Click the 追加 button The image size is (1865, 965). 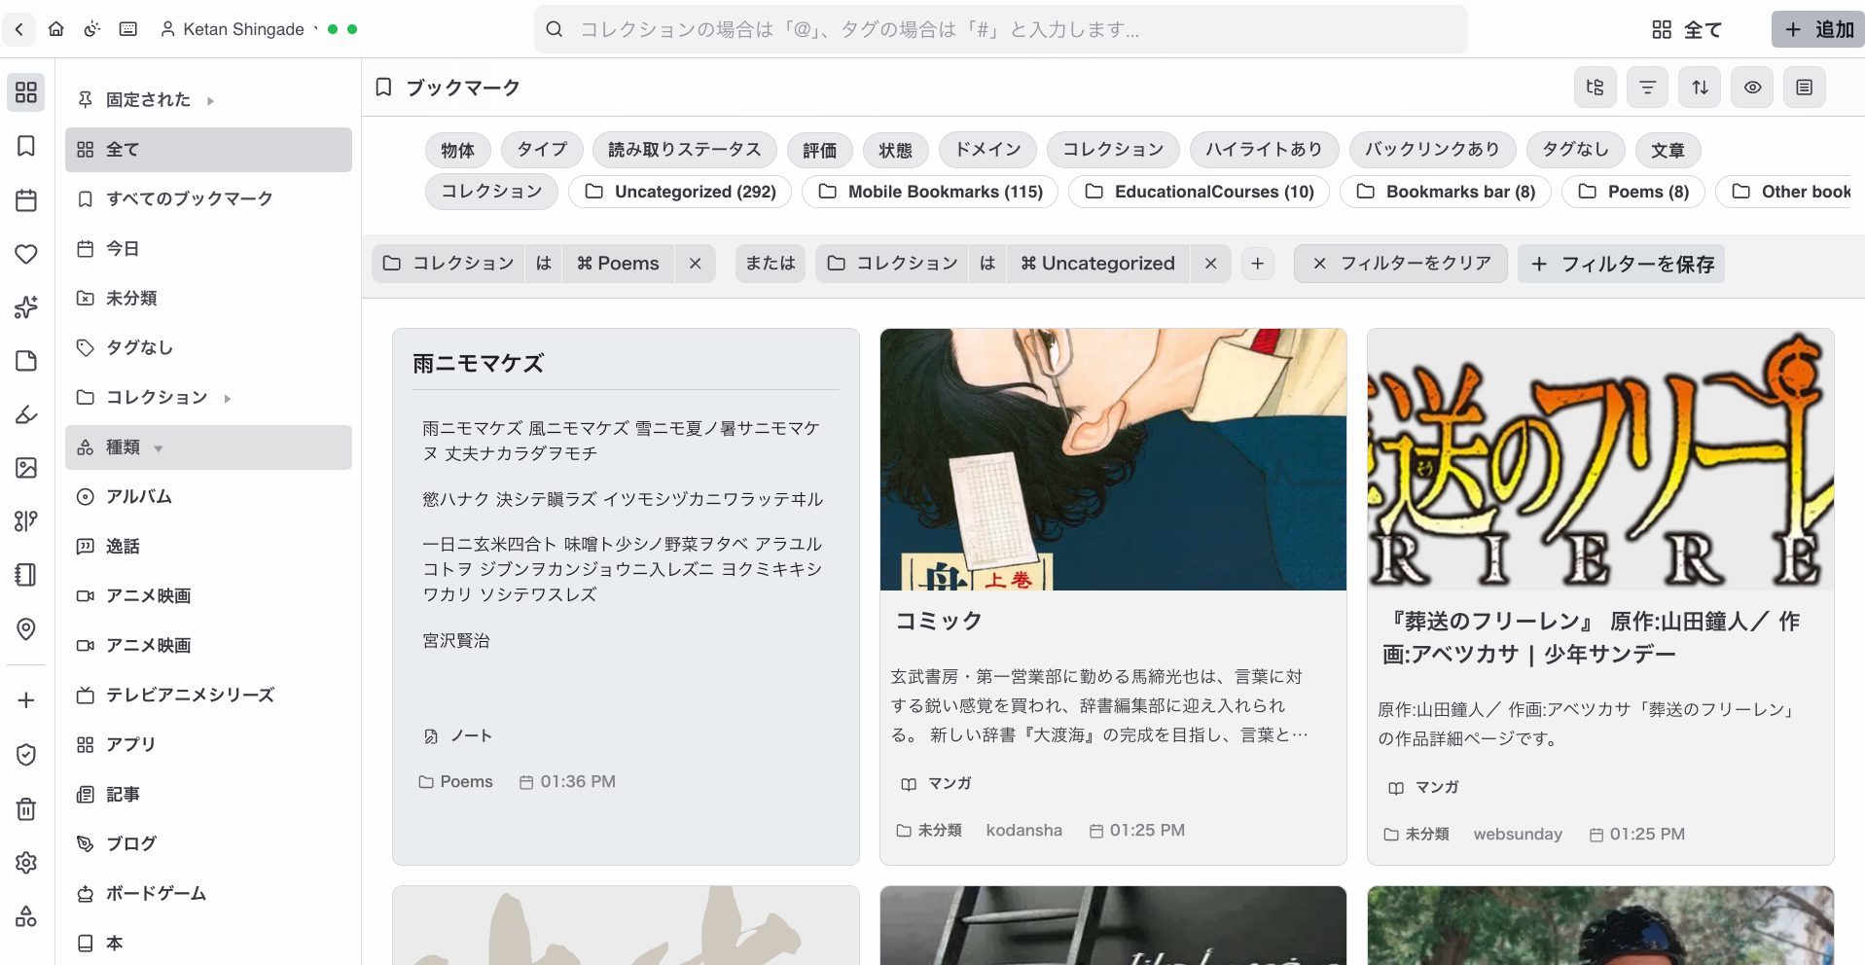[x=1818, y=29]
